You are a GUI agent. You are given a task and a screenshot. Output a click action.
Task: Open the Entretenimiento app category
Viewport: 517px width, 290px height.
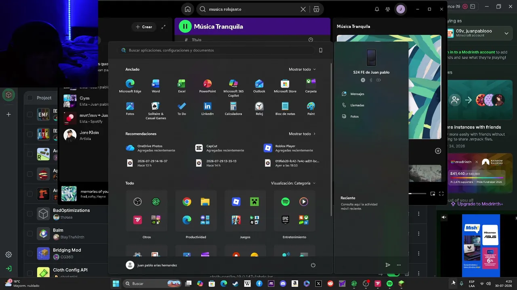294,214
